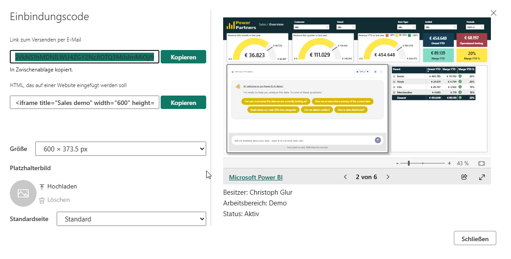Close the dialog with Schließen button
The image size is (511, 259).
click(475, 238)
